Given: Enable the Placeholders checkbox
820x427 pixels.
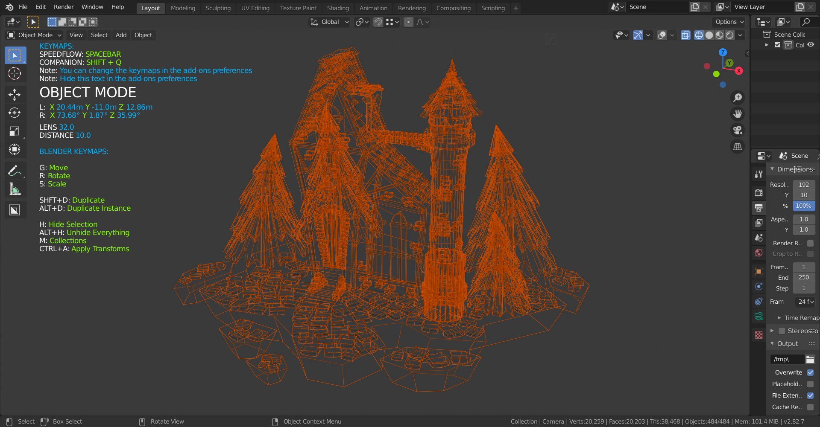Looking at the screenshot, I should pos(810,384).
